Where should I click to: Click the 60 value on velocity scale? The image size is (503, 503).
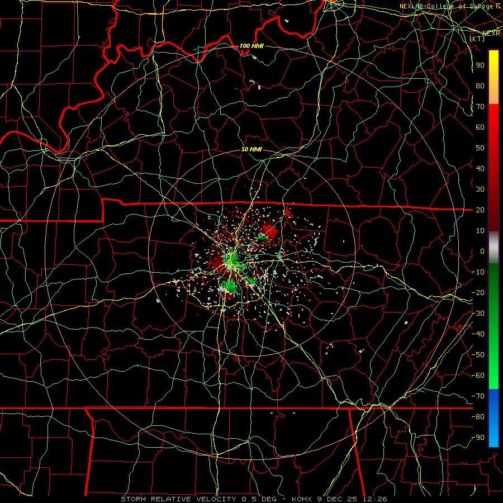(x=480, y=127)
